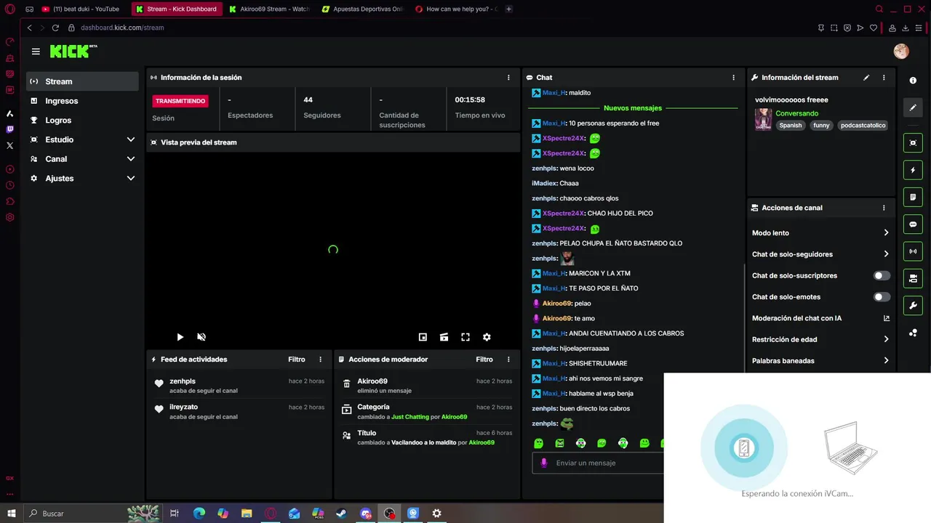Image resolution: width=931 pixels, height=523 pixels.
Task: Open Modo lento settings
Action: (x=820, y=233)
